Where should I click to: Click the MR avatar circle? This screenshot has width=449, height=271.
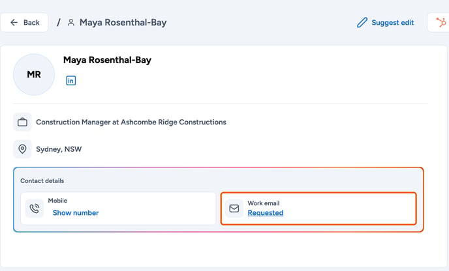pos(34,75)
